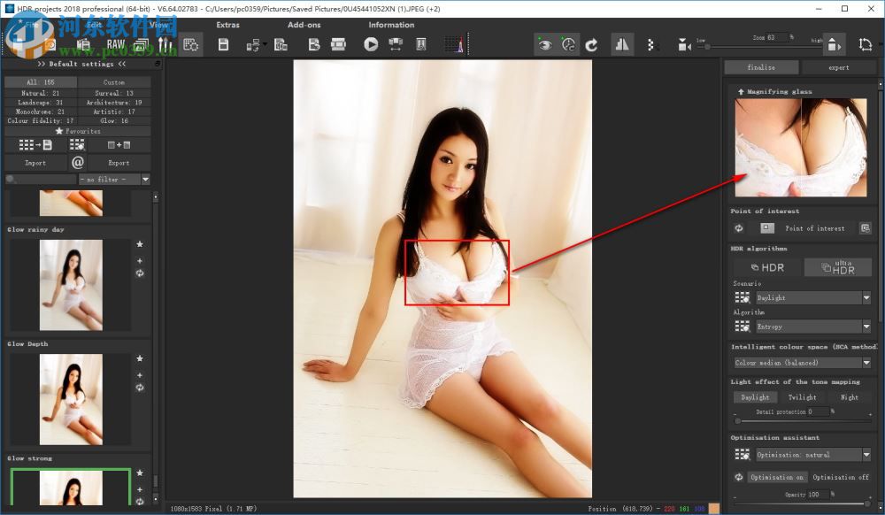Viewport: 885px width, 515px height.
Task: Click the @ email icon in the presets panel
Action: 79,162
